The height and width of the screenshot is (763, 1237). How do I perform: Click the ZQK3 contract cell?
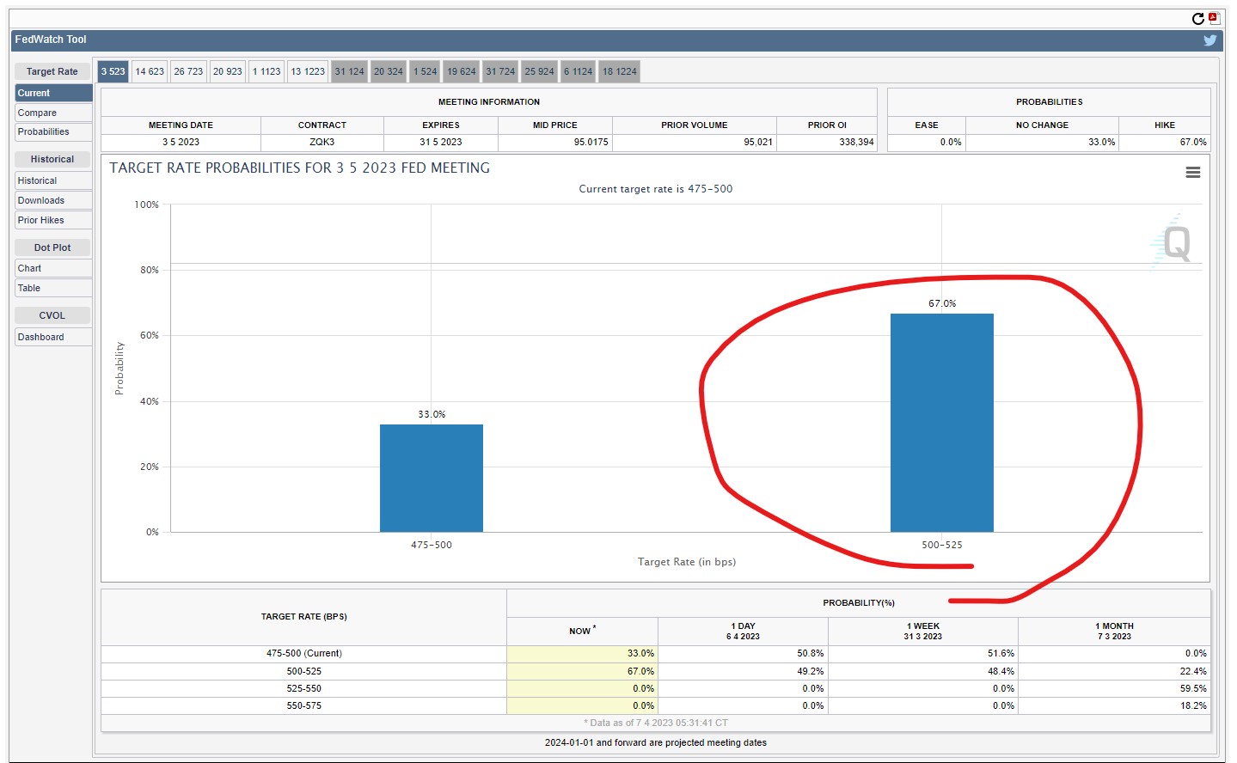point(322,143)
